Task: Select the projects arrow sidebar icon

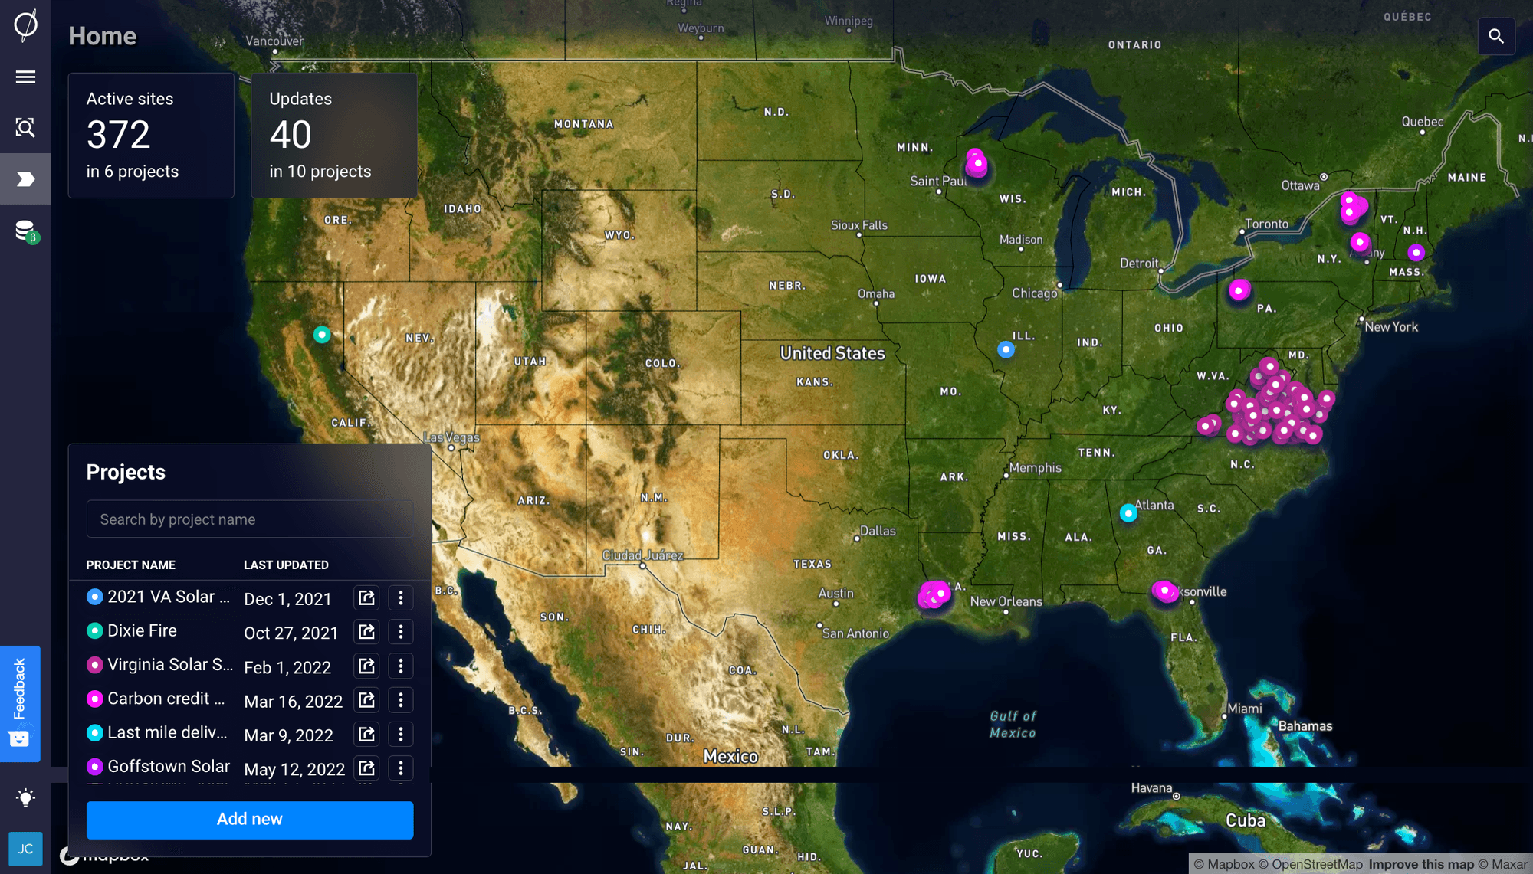Action: (25, 179)
